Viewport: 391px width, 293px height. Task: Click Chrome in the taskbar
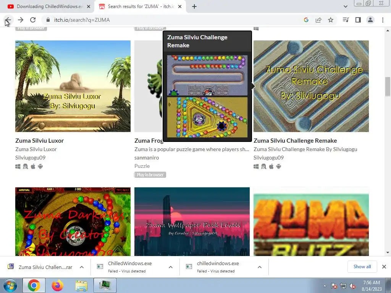tap(34, 285)
